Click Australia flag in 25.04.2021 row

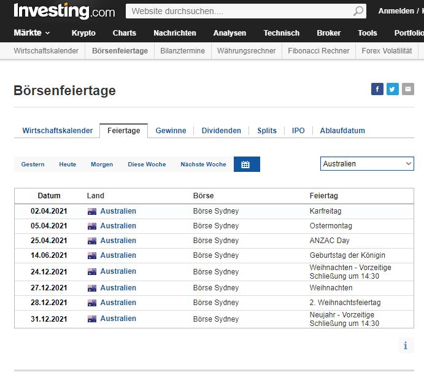click(92, 241)
